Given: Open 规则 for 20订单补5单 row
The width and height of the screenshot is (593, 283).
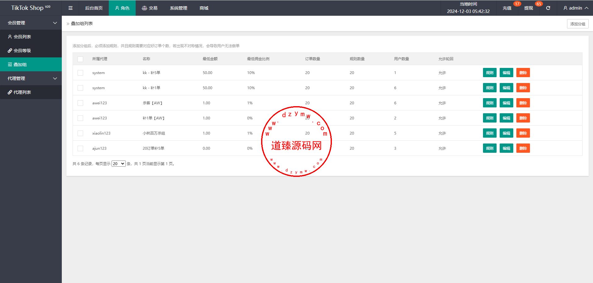Looking at the screenshot, I should pyautogui.click(x=489, y=148).
